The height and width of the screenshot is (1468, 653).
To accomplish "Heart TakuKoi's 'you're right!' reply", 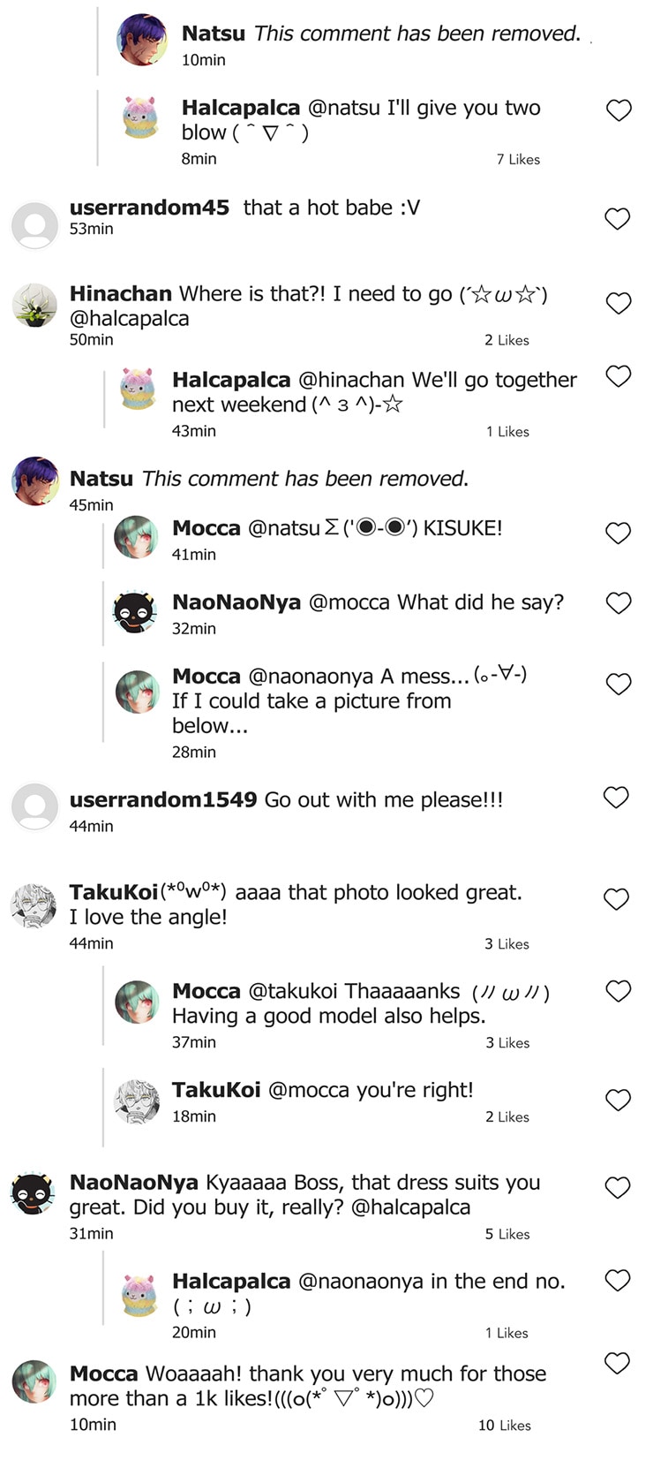I will click(x=618, y=1100).
